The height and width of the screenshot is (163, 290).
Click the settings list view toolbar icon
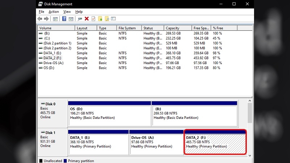(x=113, y=19)
